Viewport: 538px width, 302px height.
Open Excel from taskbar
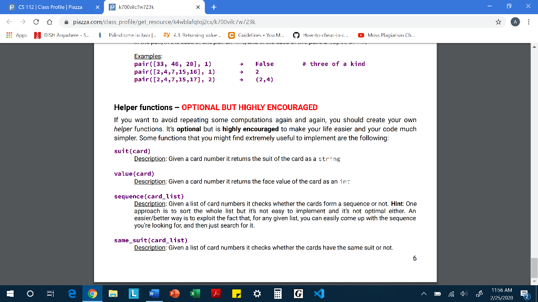pyautogui.click(x=195, y=294)
